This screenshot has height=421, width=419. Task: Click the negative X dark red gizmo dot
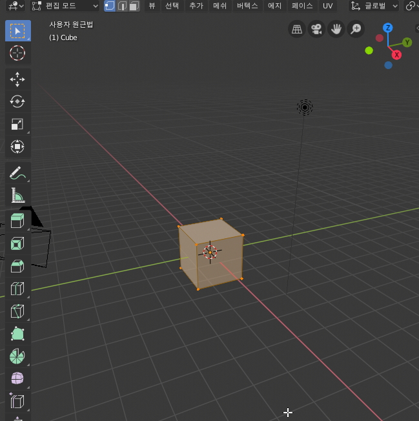click(379, 38)
